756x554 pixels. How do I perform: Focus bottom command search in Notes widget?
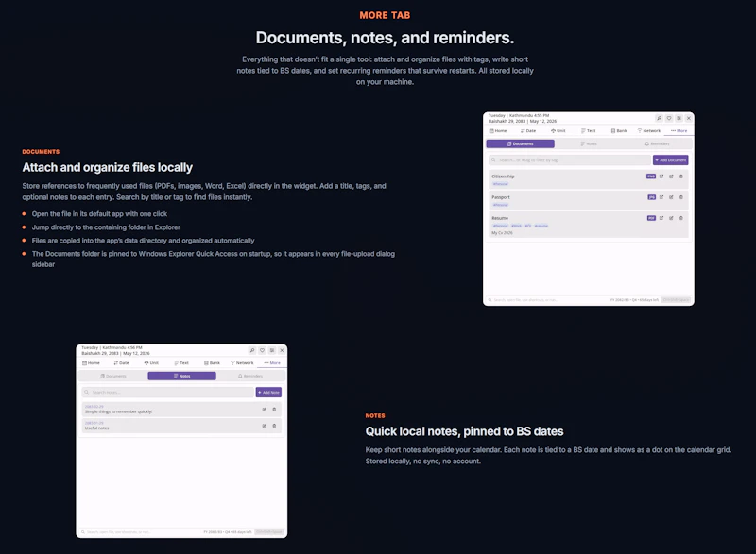coord(140,532)
